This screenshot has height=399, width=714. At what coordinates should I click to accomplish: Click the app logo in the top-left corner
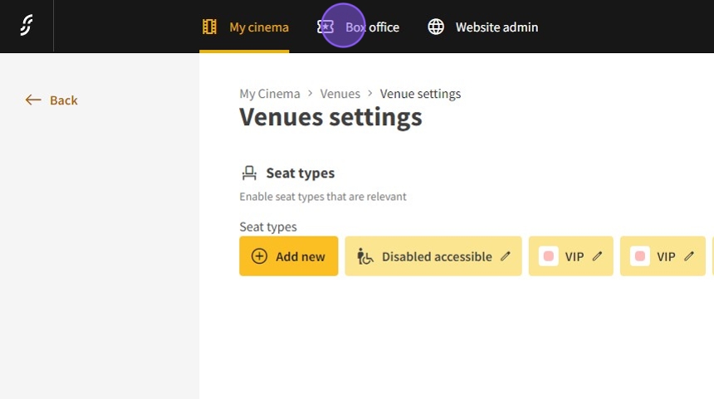[27, 27]
